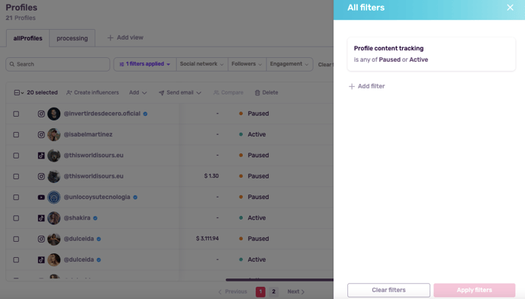Open the 1 filters applied dropdown
525x299 pixels.
tap(145, 64)
